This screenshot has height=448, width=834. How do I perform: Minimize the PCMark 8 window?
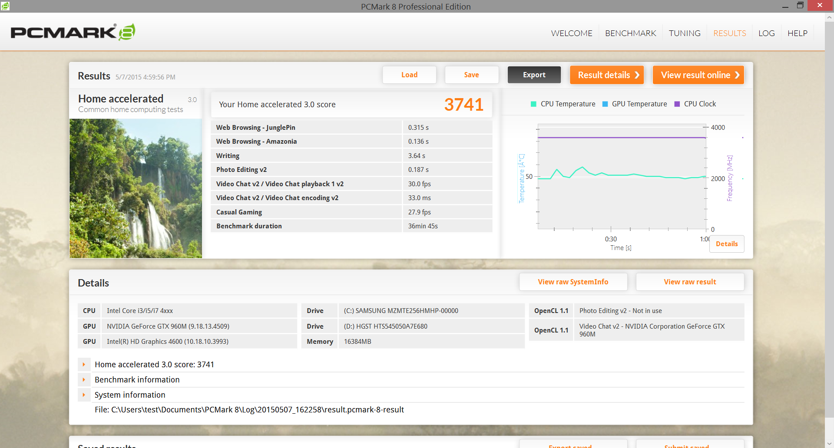coord(785,6)
